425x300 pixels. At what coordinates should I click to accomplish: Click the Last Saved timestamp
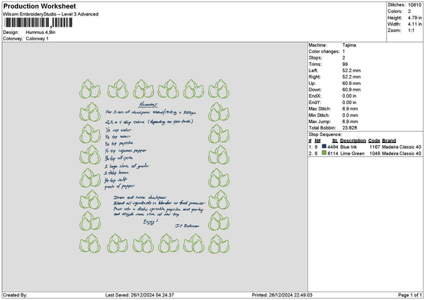pyautogui.click(x=140, y=295)
